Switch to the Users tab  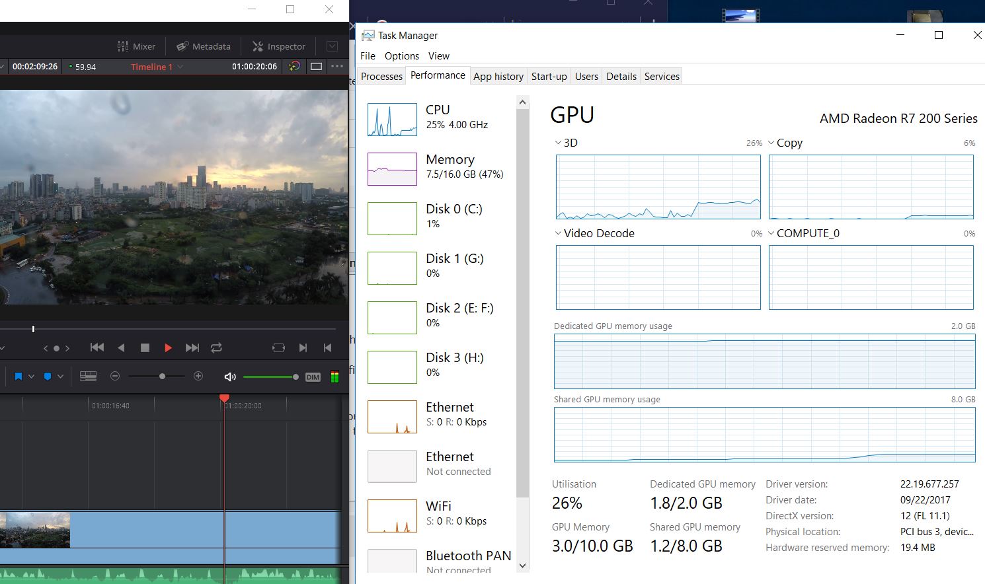pos(586,77)
